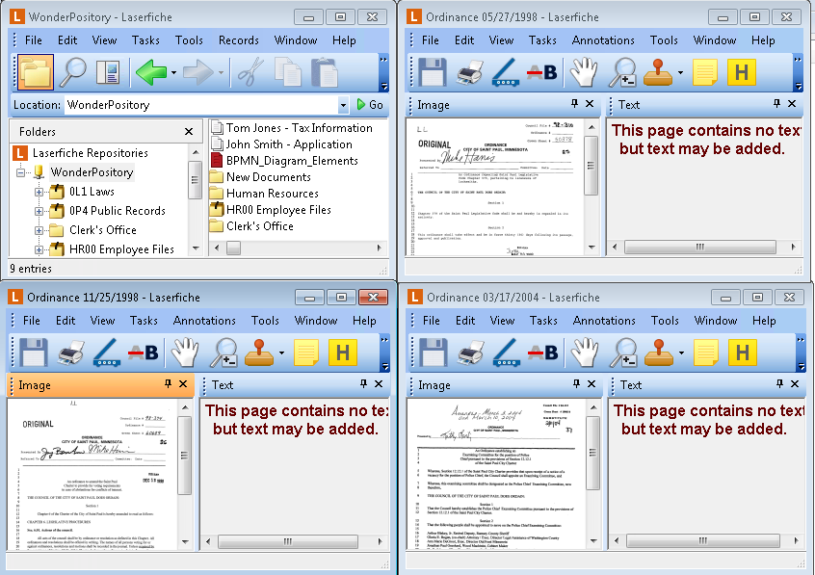
Task: Save the Ordinance 11/25/1998 document
Action: coord(34,353)
